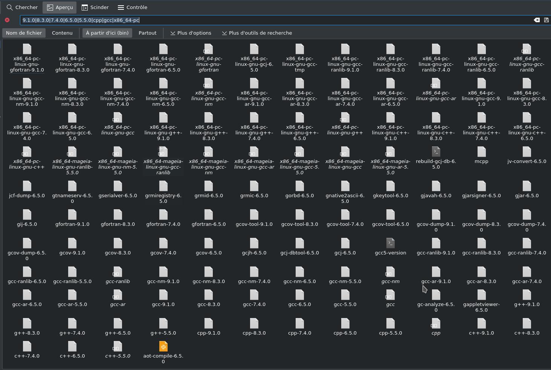Choose À partir d'ici (bin) scope
551x370 pixels.
[x=107, y=33]
